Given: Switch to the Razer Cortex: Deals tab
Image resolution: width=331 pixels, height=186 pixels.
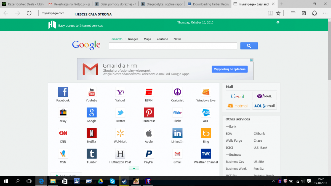Looking at the screenshot, I should click(23, 4).
